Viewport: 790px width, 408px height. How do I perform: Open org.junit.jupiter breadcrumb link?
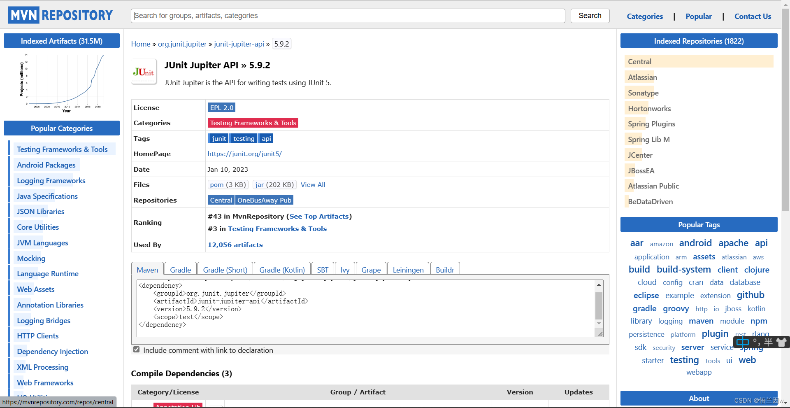[x=182, y=44]
